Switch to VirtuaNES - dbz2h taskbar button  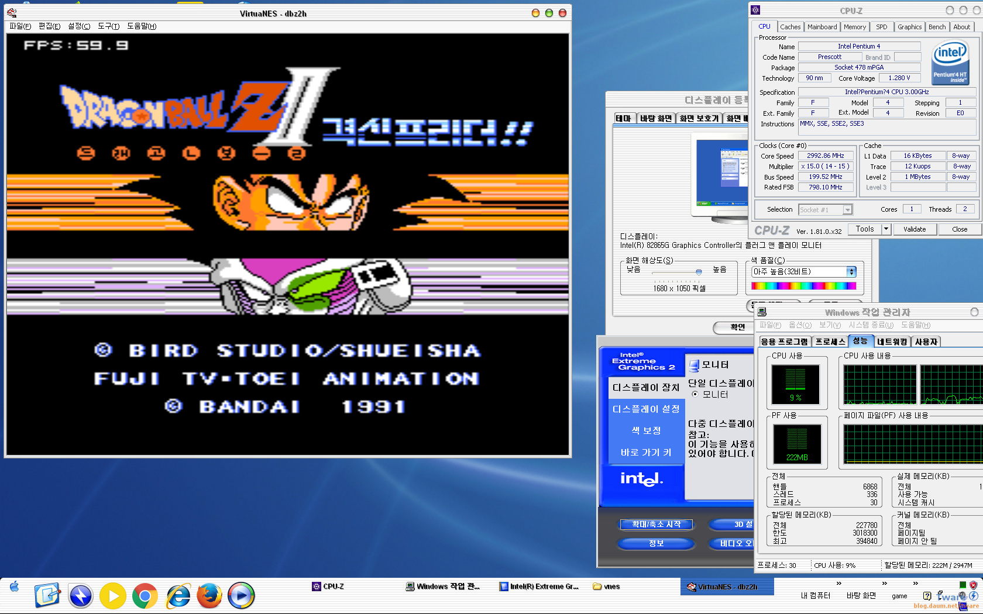click(x=727, y=587)
